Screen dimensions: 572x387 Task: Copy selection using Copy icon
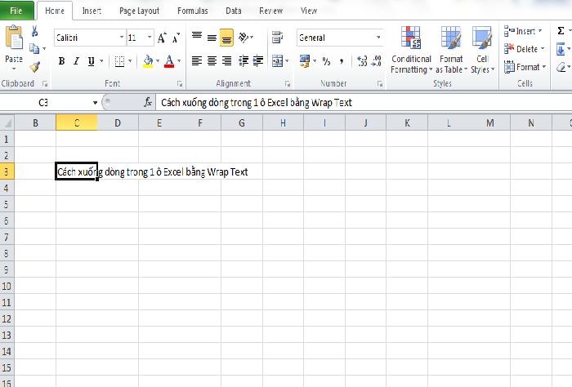34,48
